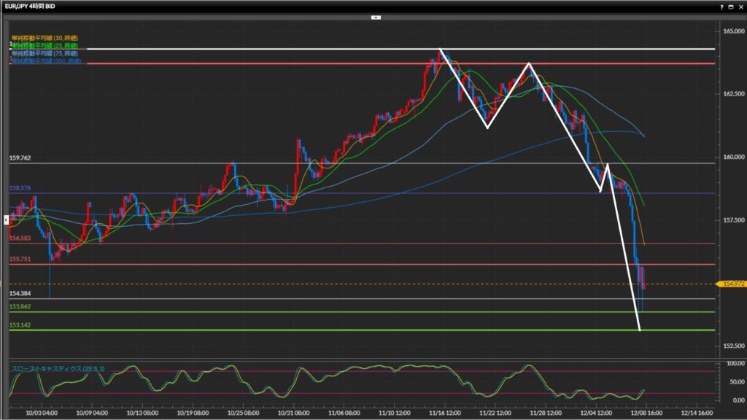Screen dimensions: 747x420
Task: Select the 158.576 blue horizontal line label
Action: coord(20,188)
